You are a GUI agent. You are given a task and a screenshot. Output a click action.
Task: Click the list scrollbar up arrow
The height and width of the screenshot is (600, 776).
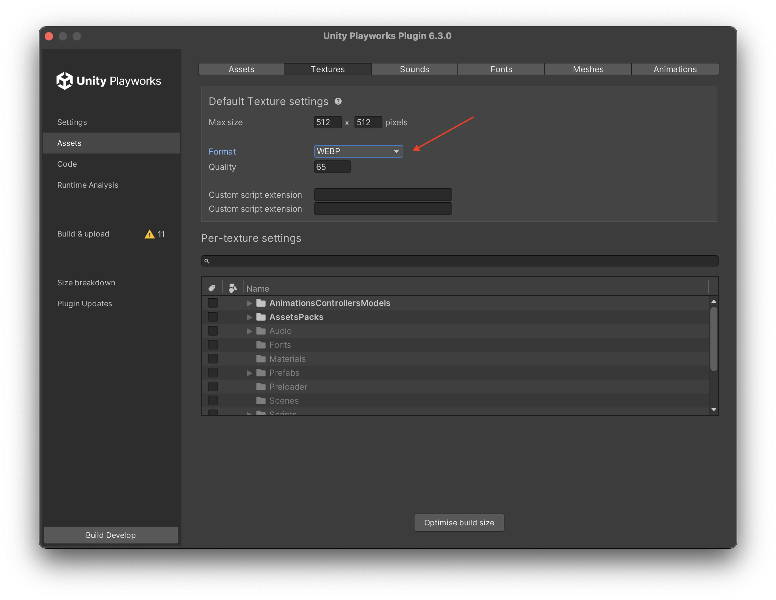point(714,302)
